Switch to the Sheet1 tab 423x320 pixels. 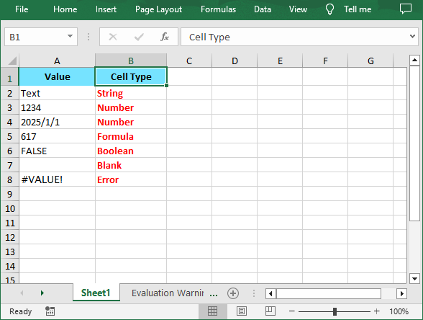pyautogui.click(x=96, y=293)
